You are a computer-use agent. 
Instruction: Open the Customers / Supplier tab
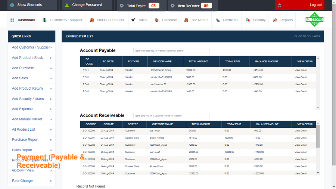click(63, 20)
